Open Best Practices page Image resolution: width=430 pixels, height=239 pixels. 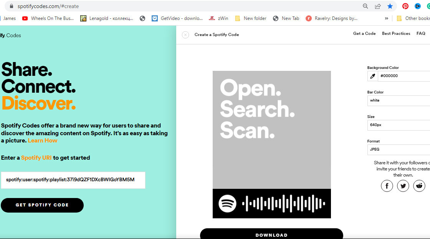[396, 33]
